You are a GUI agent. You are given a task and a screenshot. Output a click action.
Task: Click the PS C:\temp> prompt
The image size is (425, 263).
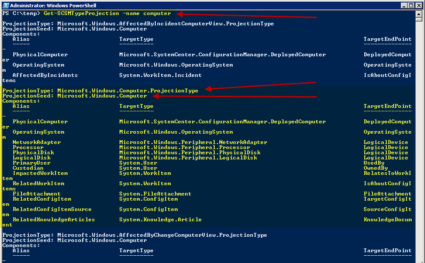coord(21,13)
